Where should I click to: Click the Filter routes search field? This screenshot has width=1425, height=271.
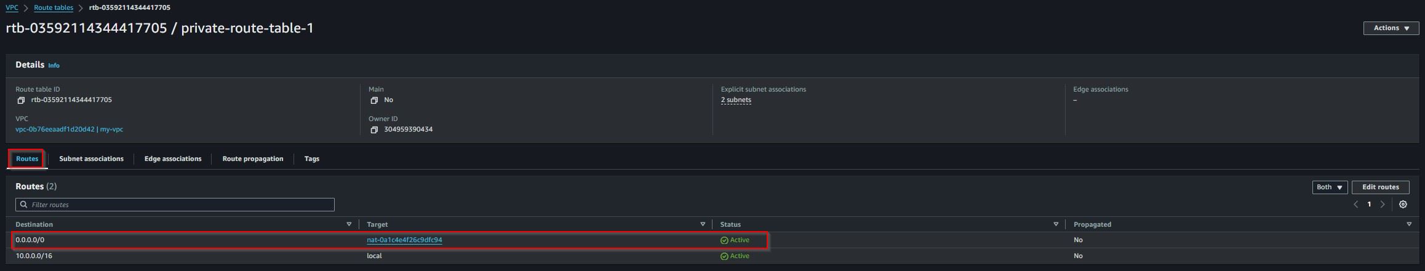click(x=175, y=205)
